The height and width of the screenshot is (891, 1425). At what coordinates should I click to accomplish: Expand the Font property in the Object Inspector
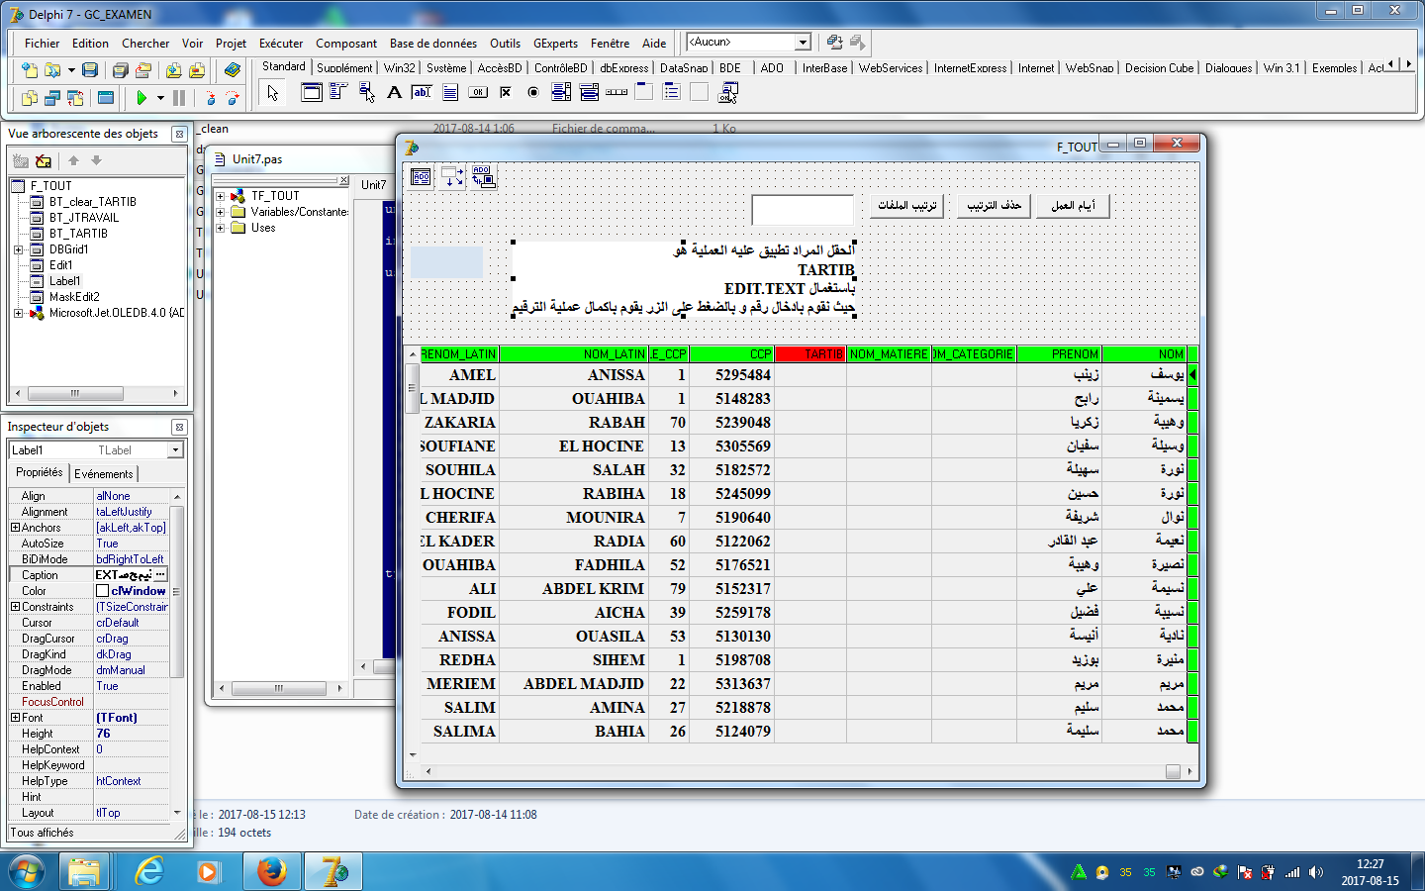point(15,718)
